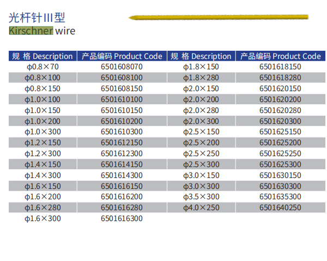The image size is (327, 261).
Task: Select product code 6501620150
Action: click(280, 88)
